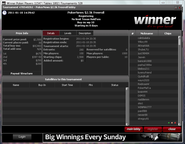
Task: Select player naddiennn
Action: (154, 100)
